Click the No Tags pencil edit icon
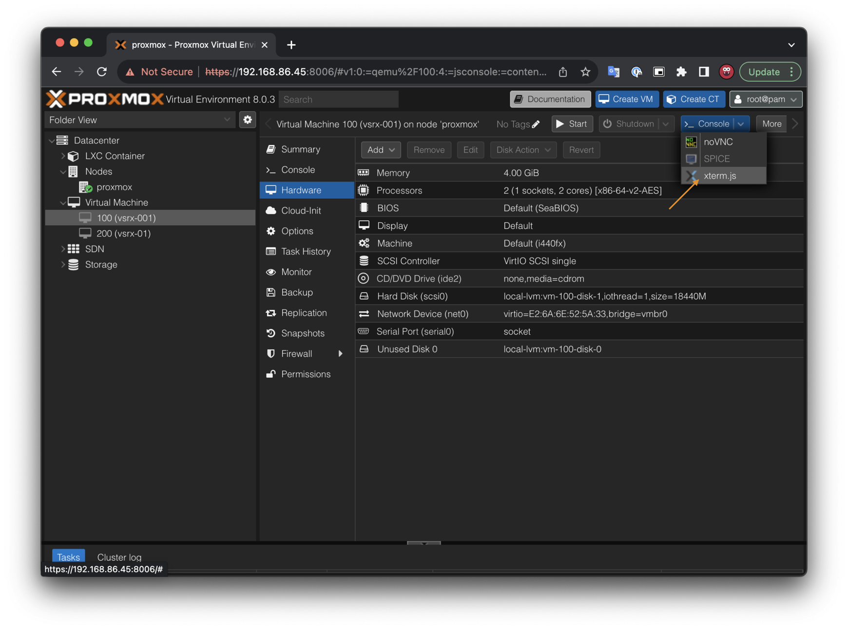The height and width of the screenshot is (631, 848). pyautogui.click(x=536, y=124)
